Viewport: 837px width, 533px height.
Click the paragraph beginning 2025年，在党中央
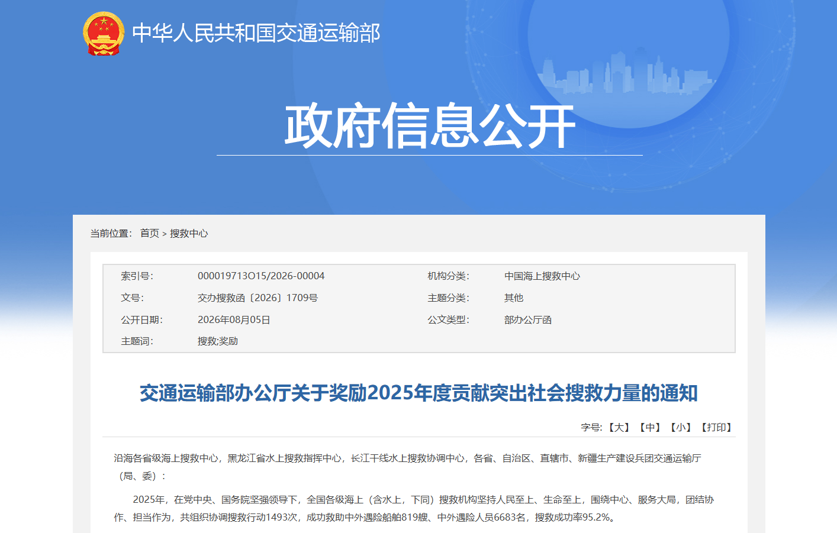click(414, 509)
